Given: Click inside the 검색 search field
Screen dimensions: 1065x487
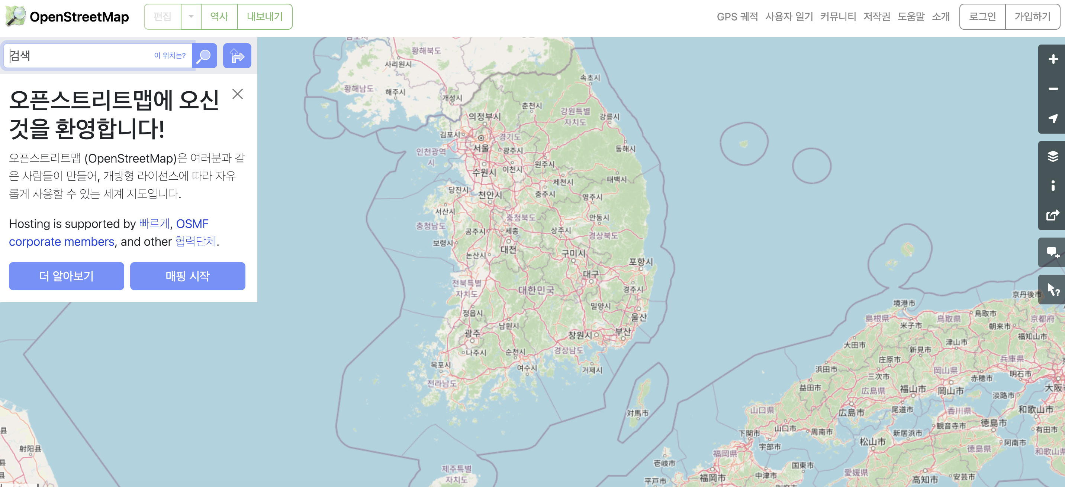Looking at the screenshot, I should click(83, 56).
